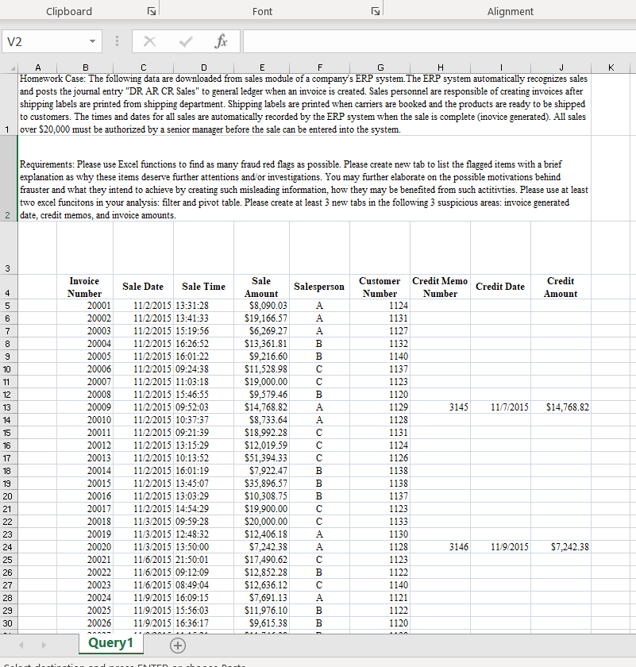This screenshot has width=636, height=667.
Task: Expand the Name Box dropdown arrow
Action: [x=92, y=41]
